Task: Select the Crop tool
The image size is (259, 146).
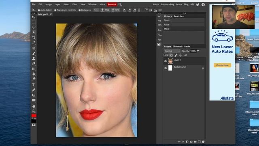Action: click(x=34, y=37)
